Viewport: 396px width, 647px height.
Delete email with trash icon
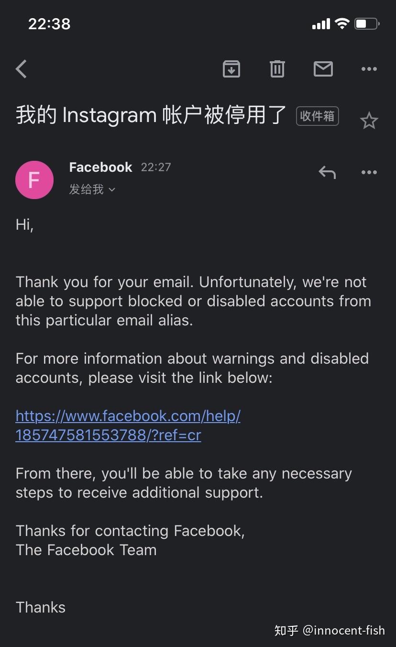click(x=277, y=69)
